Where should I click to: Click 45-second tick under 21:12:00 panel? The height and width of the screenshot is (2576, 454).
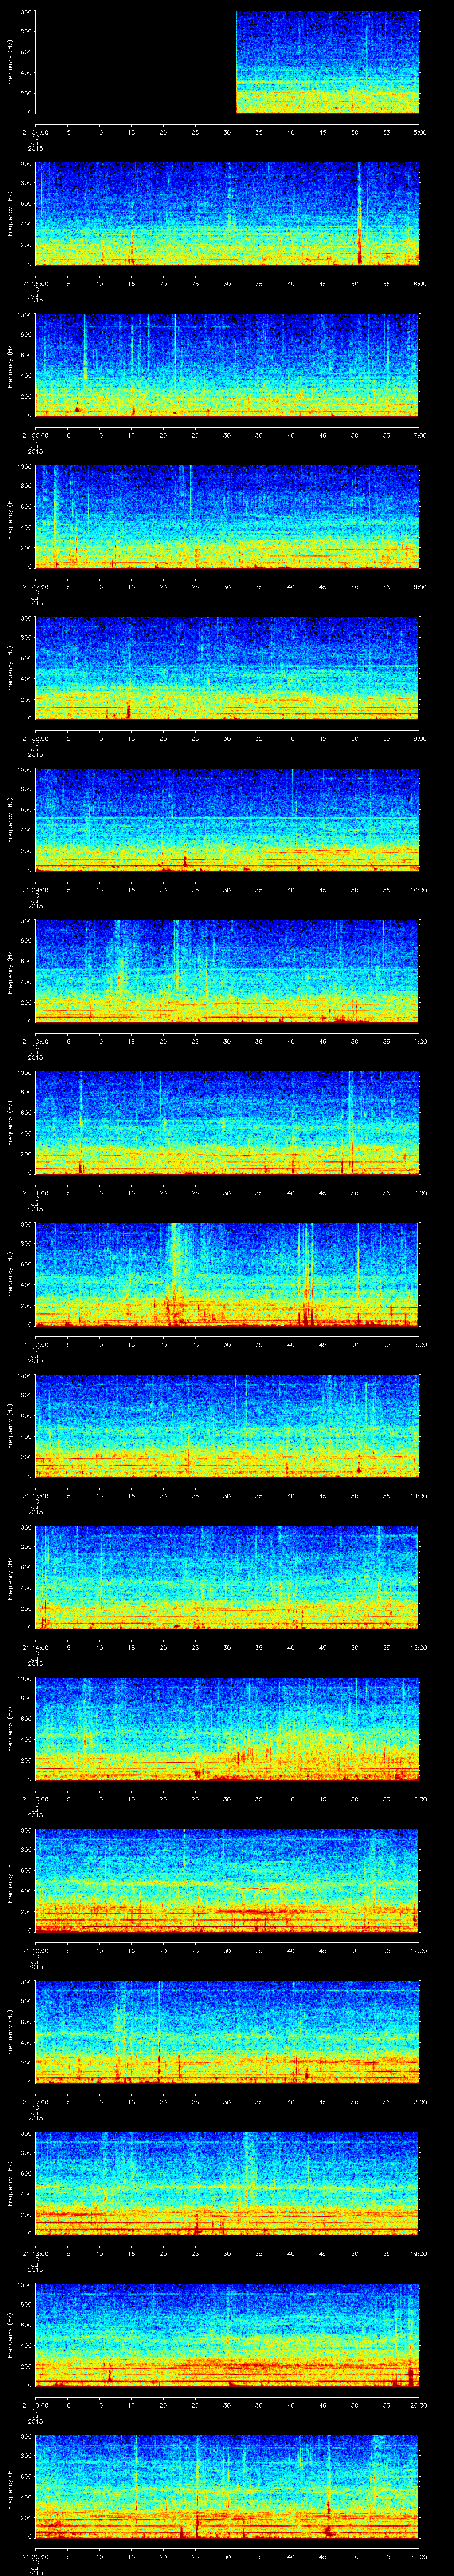(323, 1344)
